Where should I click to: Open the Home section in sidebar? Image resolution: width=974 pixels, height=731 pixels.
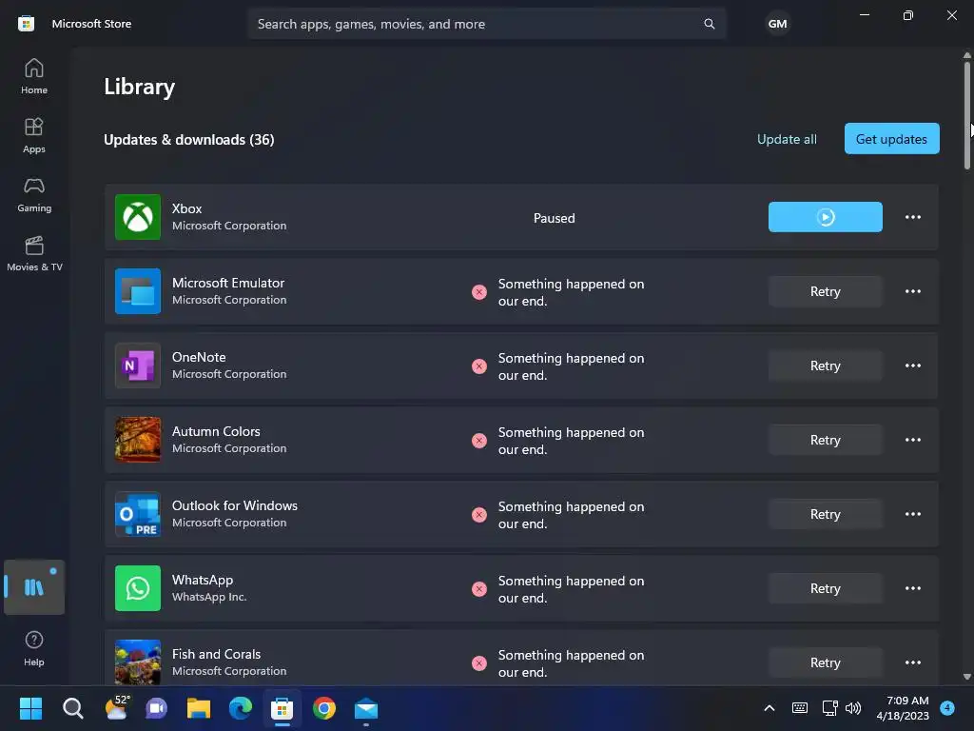34,76
